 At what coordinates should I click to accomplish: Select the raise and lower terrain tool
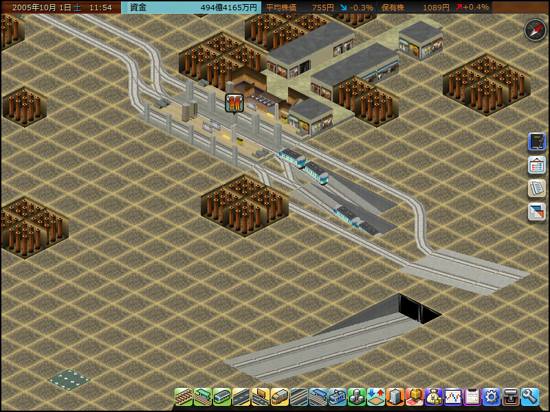[x=375, y=397]
